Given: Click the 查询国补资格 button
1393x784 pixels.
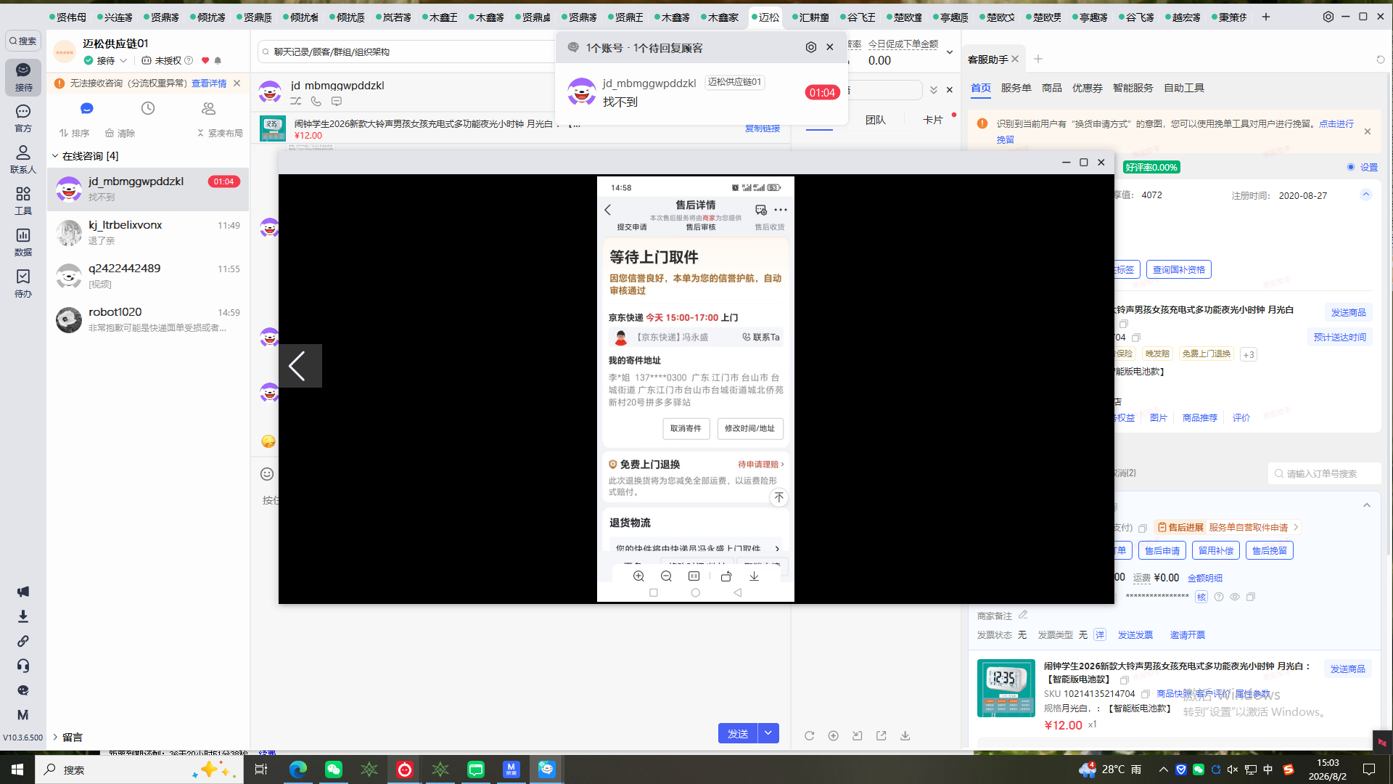Looking at the screenshot, I should pos(1179,270).
